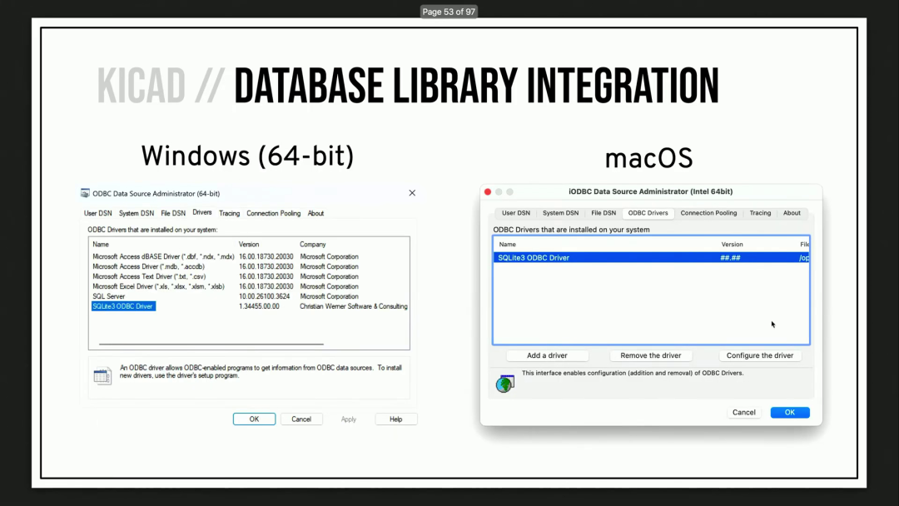The image size is (899, 506).
Task: Open Connection Pooling tab in Windows ODBC dialog
Action: tap(274, 213)
